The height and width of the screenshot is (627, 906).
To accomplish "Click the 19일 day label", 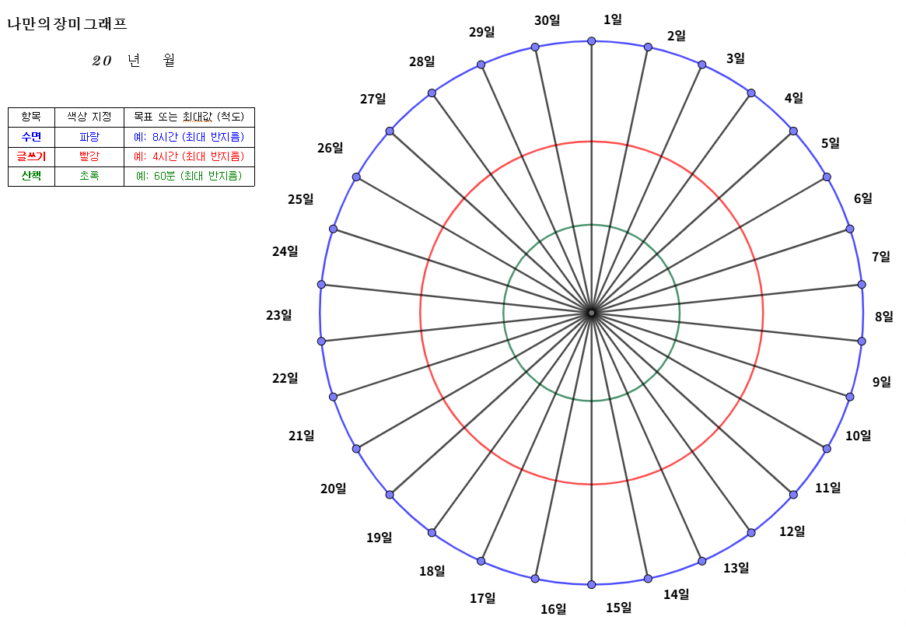I will point(379,538).
